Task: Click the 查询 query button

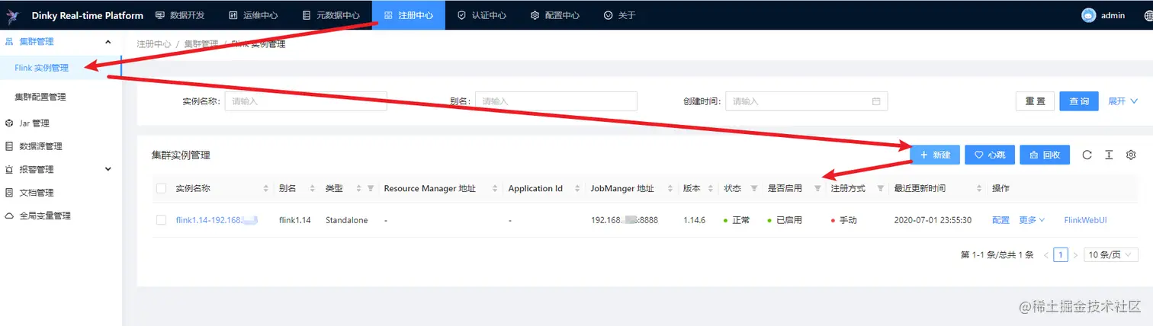Action: click(1079, 101)
